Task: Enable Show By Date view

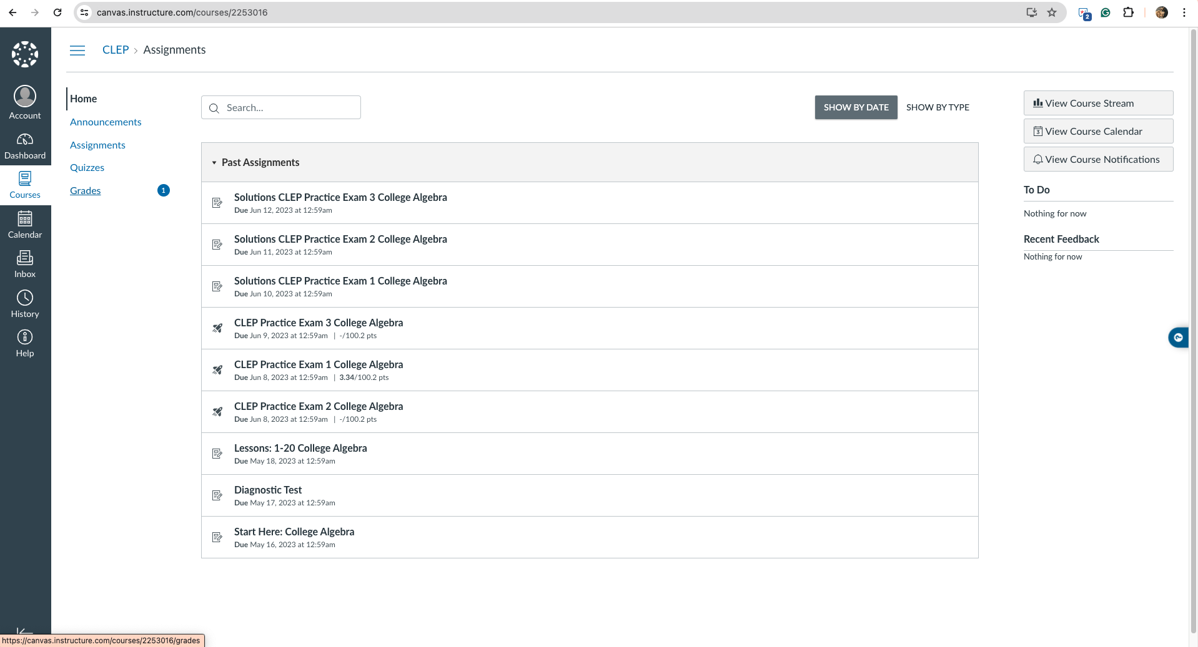Action: tap(855, 107)
